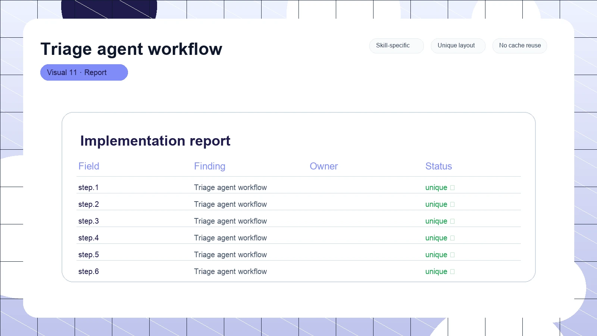The height and width of the screenshot is (336, 597).
Task: Click the square icon after unique in step.5 row
Action: (452, 255)
